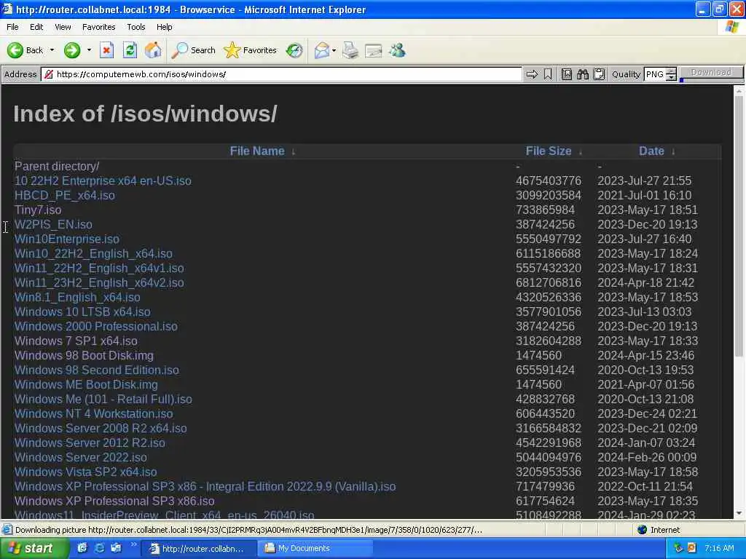Screen dimensions: 746x559
Task: Open Mail button dropdown arrow
Action: pyautogui.click(x=334, y=50)
